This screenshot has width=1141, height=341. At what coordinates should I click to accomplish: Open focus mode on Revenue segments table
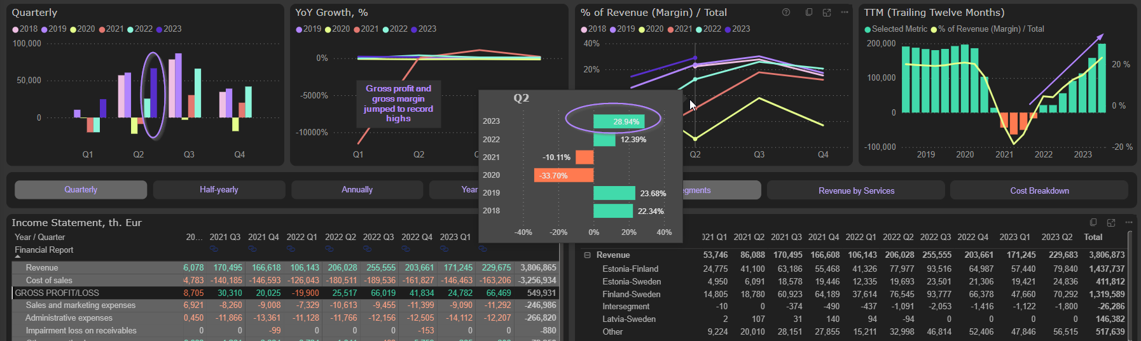(x=1111, y=222)
